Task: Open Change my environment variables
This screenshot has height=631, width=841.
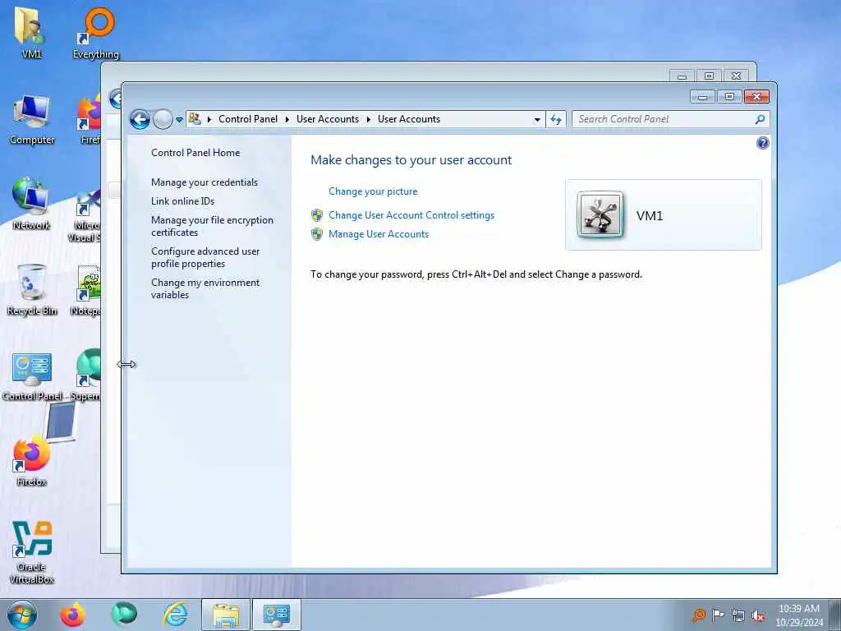Action: [205, 288]
